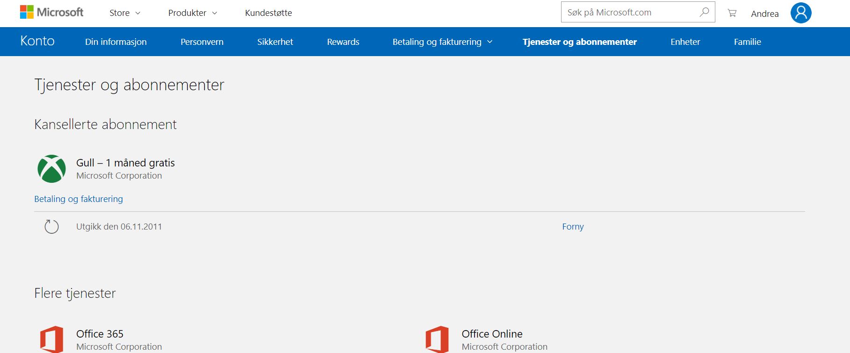
Task: Click the Andrea profile avatar icon
Action: pos(801,13)
